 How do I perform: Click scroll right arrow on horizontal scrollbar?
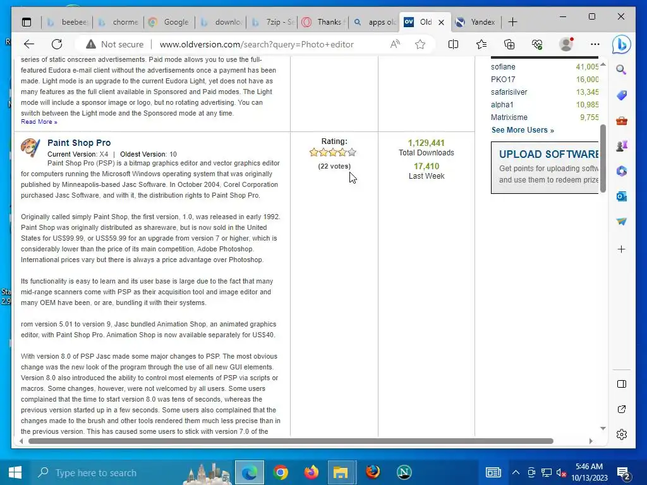(x=591, y=441)
